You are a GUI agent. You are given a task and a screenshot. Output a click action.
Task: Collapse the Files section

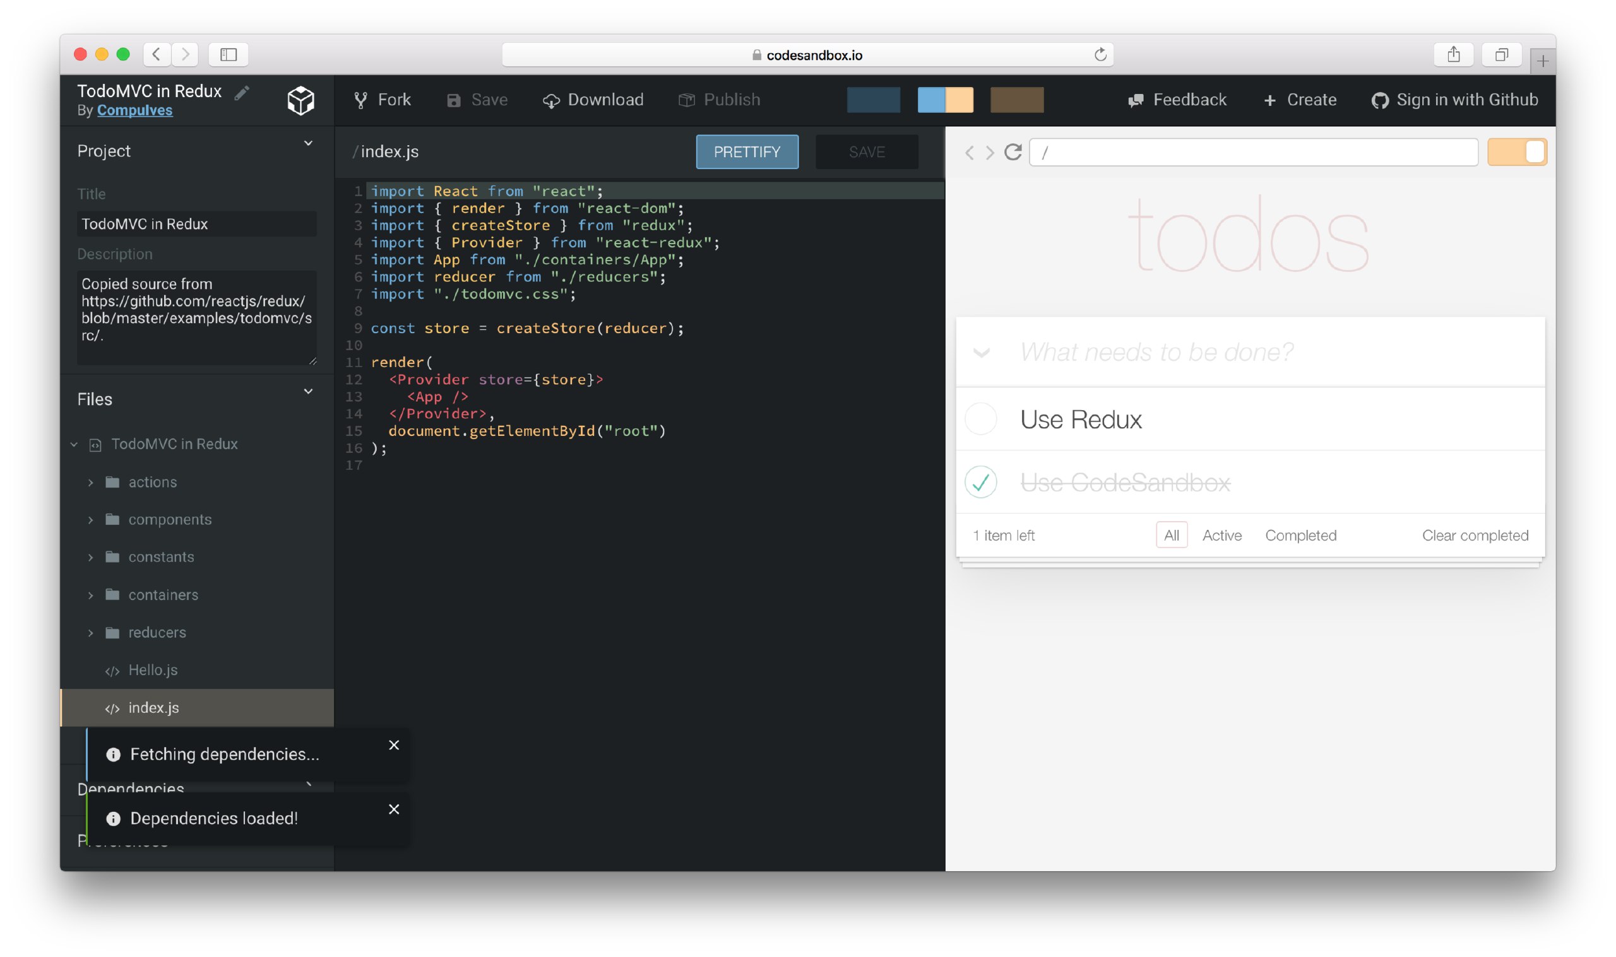pyautogui.click(x=308, y=391)
